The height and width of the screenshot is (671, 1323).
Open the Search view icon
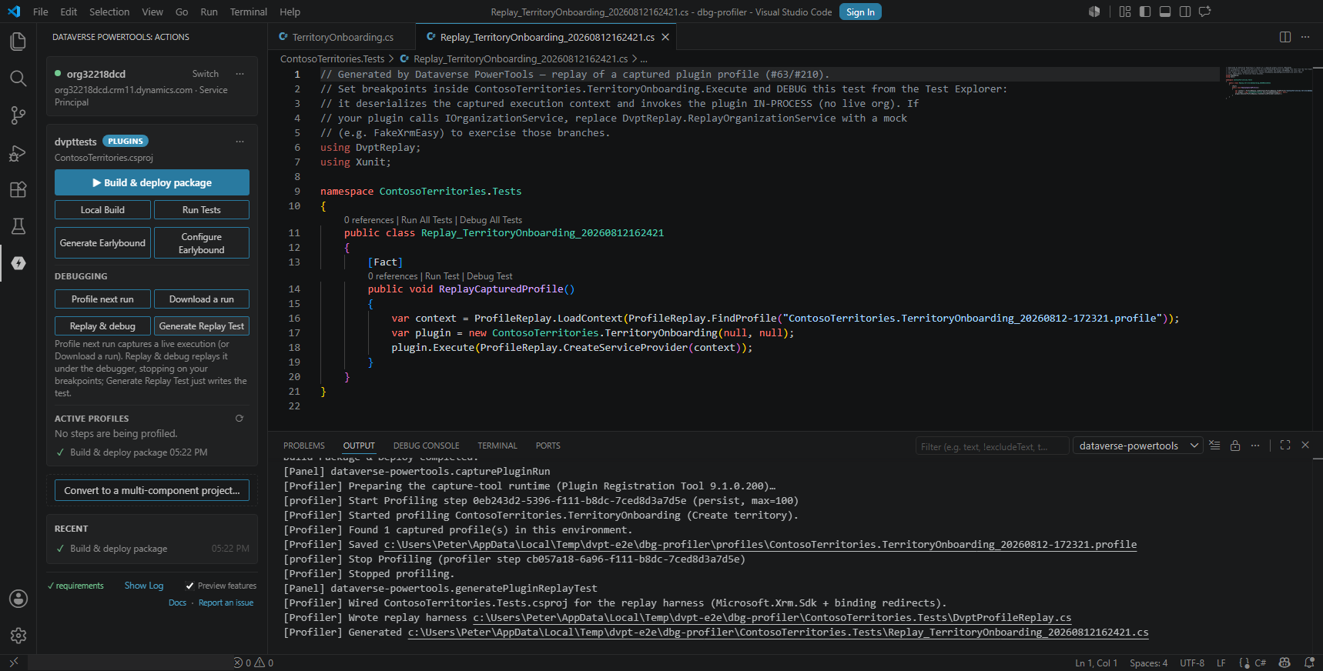(x=18, y=78)
